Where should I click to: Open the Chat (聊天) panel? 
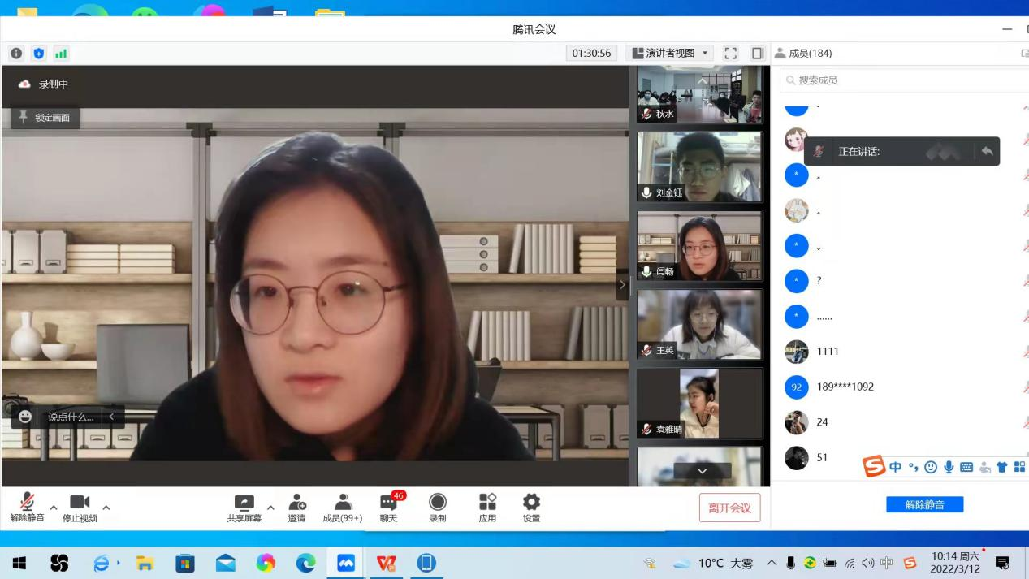389,503
